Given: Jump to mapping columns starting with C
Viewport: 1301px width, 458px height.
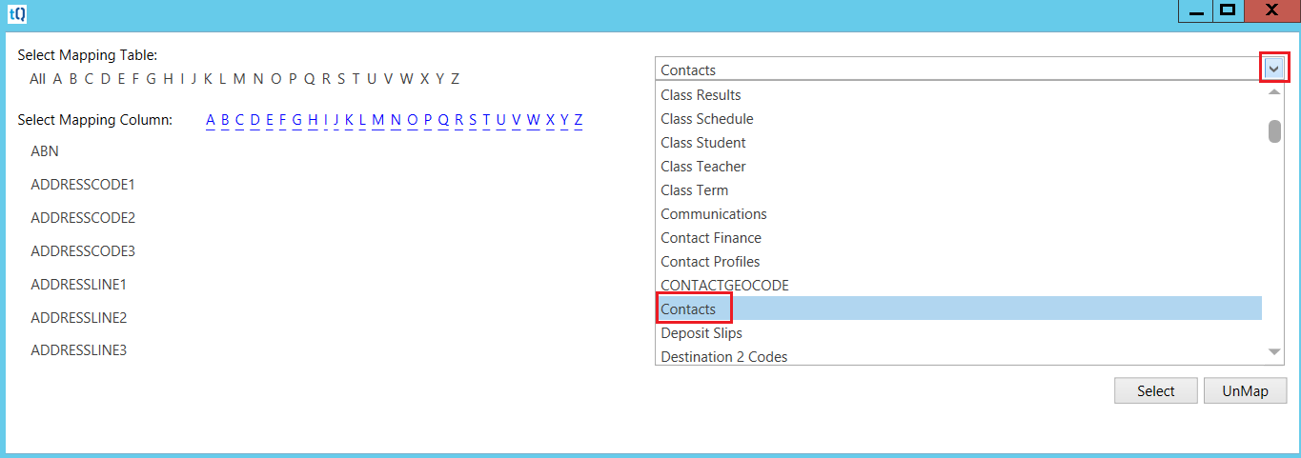Looking at the screenshot, I should [240, 120].
